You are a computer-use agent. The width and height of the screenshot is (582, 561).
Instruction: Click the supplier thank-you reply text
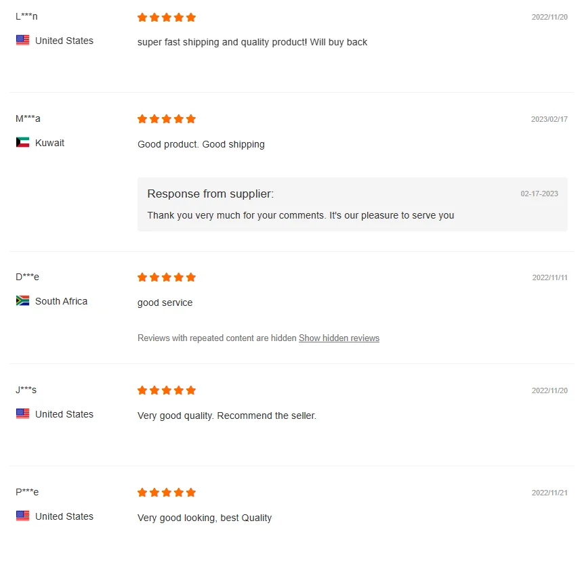point(300,215)
